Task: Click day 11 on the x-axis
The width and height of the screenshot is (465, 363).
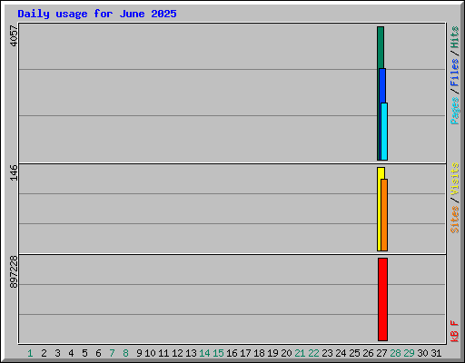Action: (x=163, y=353)
